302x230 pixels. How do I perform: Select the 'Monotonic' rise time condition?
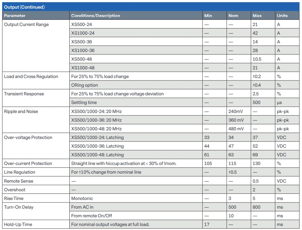(x=82, y=198)
